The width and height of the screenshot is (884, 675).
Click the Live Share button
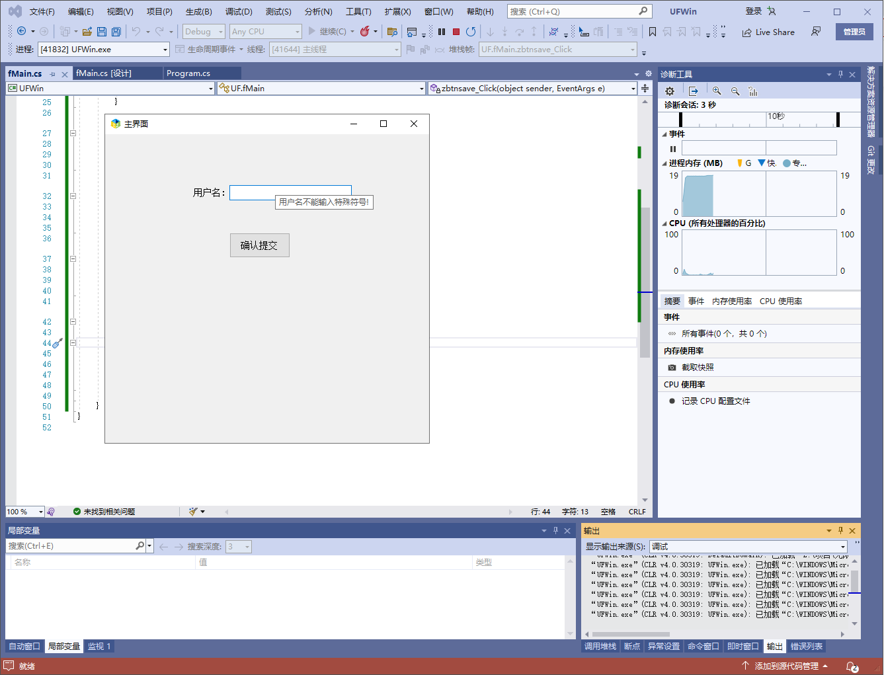coord(768,32)
